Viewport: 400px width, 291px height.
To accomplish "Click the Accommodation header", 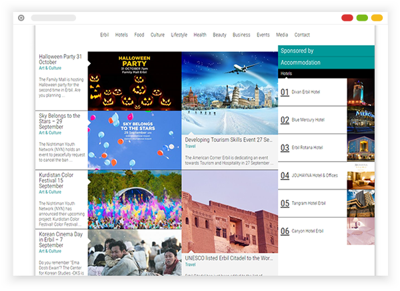I will [326, 63].
